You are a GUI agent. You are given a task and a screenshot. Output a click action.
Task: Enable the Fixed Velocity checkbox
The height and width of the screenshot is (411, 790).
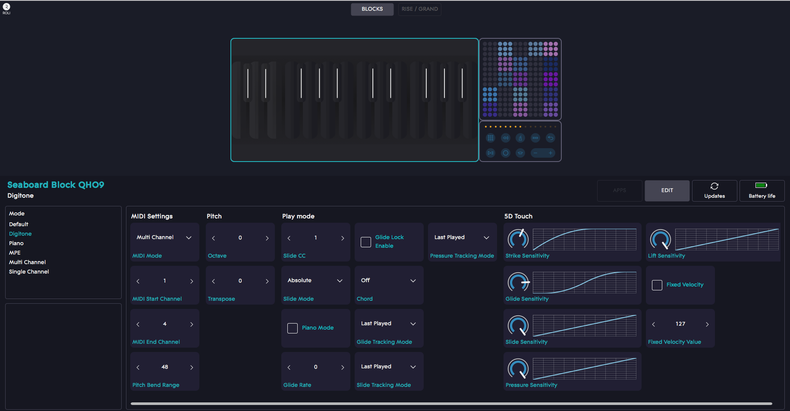[657, 285]
